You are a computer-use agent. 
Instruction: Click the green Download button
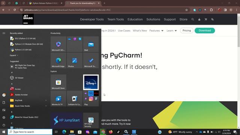(x=205, y=30)
